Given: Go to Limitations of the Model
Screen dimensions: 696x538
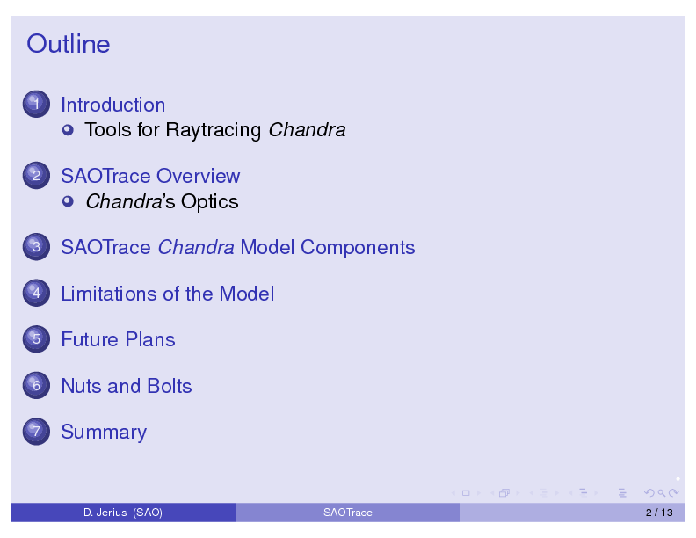Looking at the screenshot, I should [167, 294].
